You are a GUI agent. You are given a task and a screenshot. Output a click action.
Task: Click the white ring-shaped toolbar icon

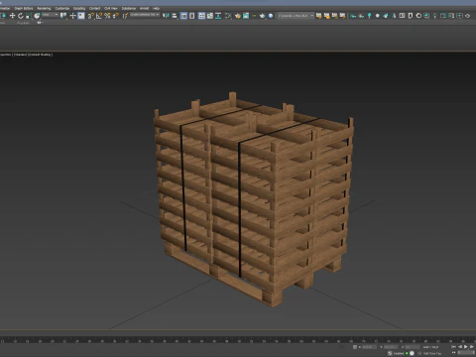coord(418,16)
